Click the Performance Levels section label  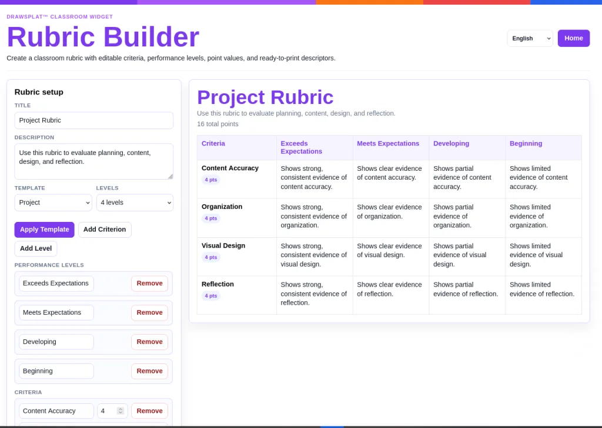(49, 265)
